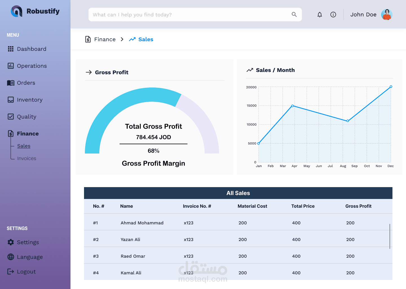406x289 pixels.
Task: Open the Sales submenu link
Action: 24,146
